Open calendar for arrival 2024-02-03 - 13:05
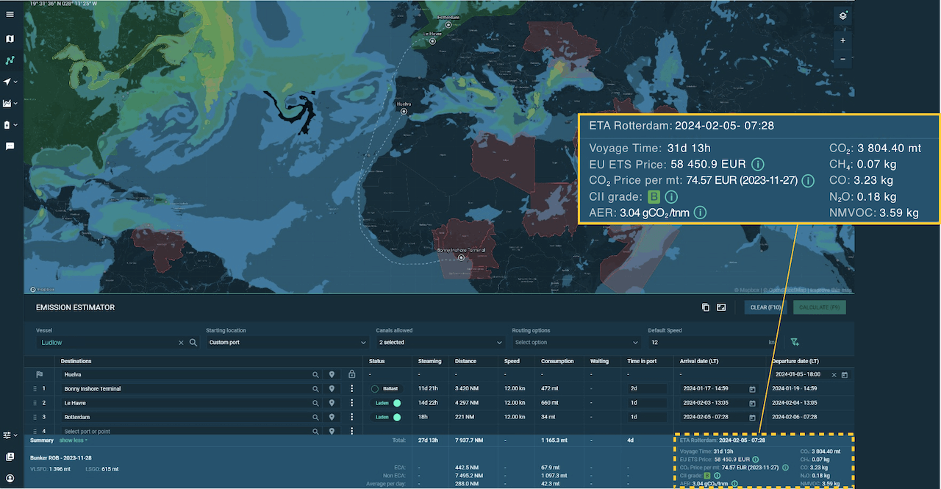The image size is (941, 489). (752, 403)
